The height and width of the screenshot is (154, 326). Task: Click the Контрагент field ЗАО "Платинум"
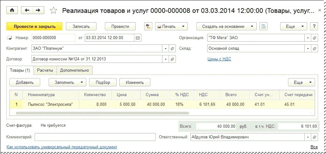(97, 49)
